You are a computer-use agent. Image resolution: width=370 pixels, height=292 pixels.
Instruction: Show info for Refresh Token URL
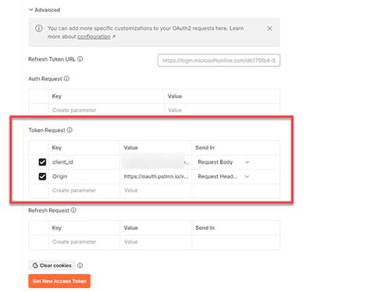click(x=80, y=59)
